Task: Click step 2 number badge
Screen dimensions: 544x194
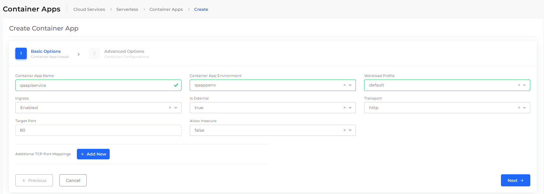Action: coord(94,53)
